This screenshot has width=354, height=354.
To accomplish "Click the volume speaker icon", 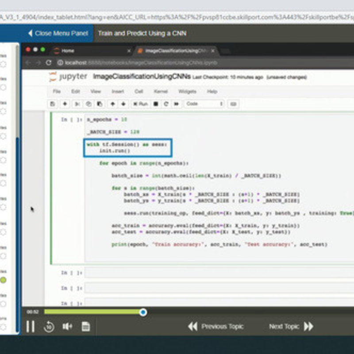I will tap(67, 326).
